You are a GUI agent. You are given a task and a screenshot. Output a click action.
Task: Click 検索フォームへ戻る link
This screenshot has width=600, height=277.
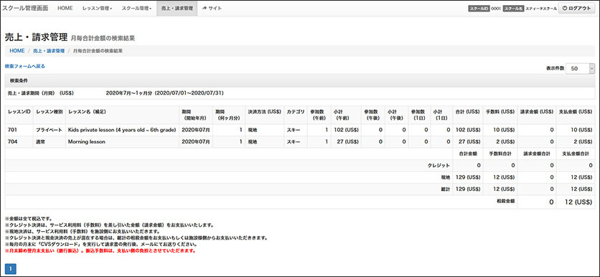pos(25,66)
